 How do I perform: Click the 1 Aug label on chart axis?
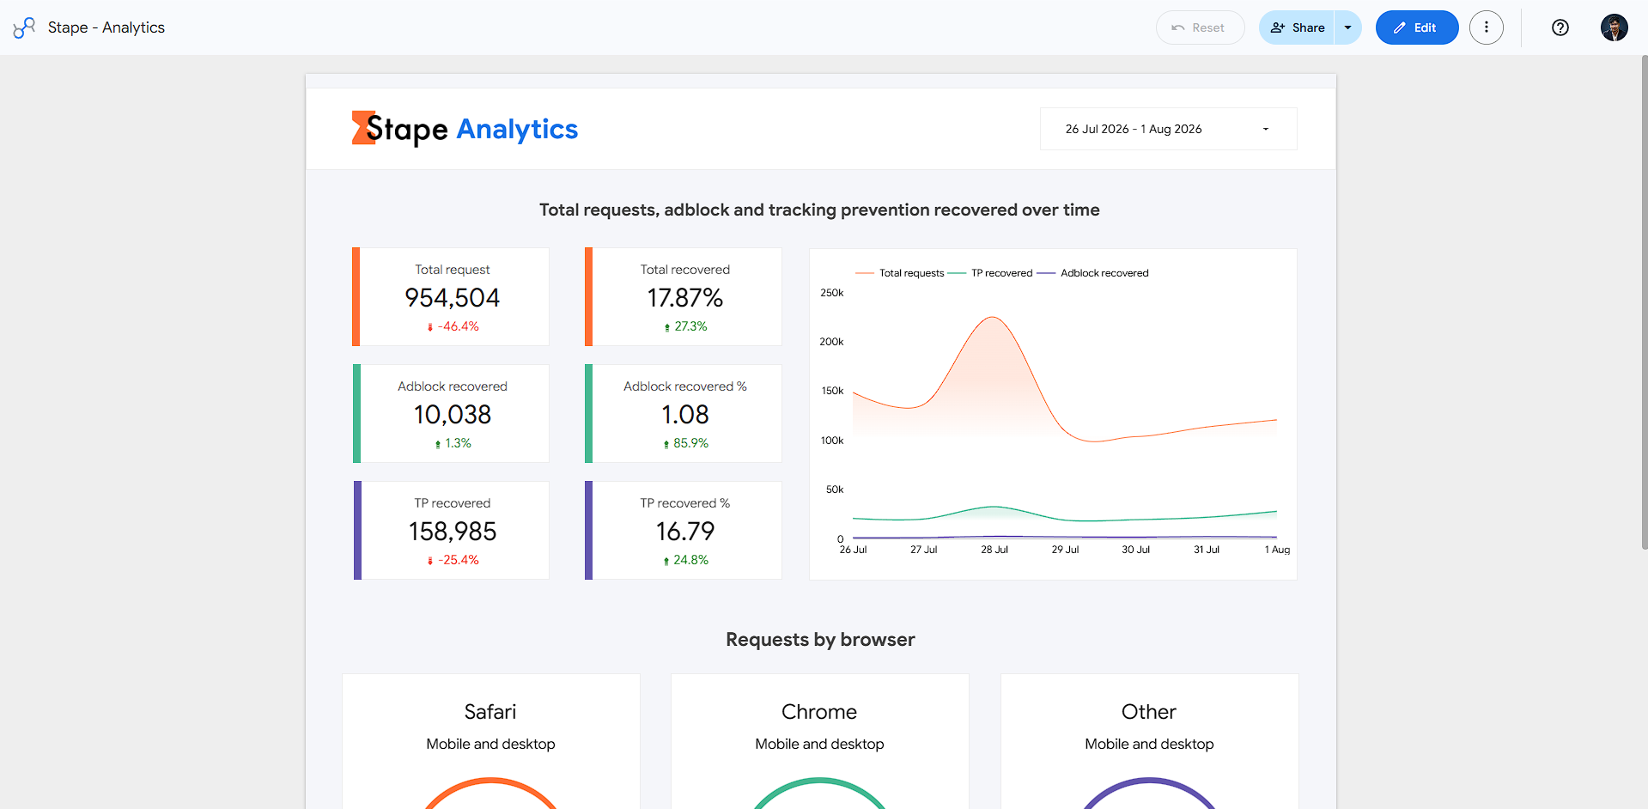click(x=1277, y=550)
